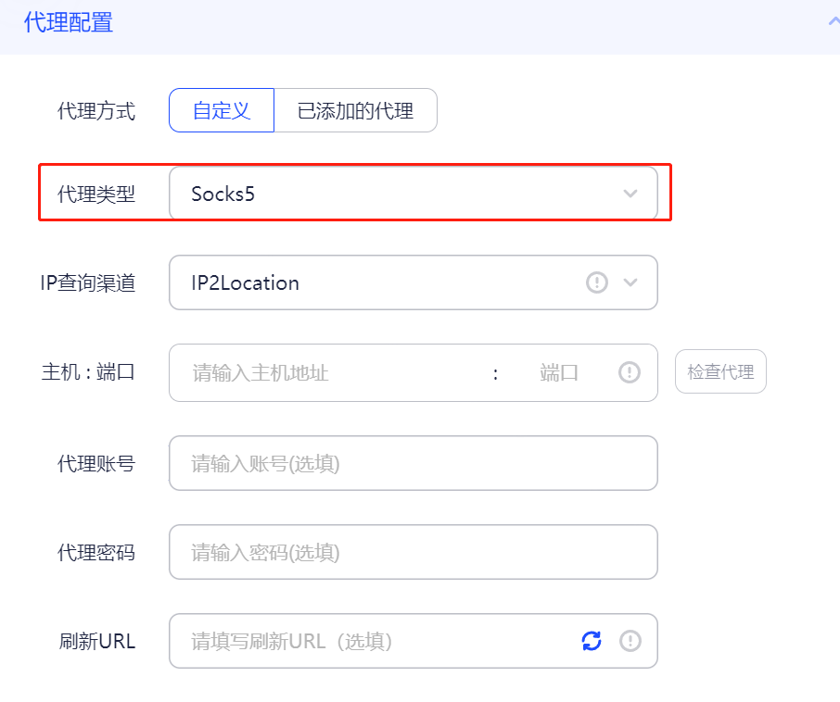840x702 pixels.
Task: Click the Socks5 dropdown chevron arrow
Action: 630,194
